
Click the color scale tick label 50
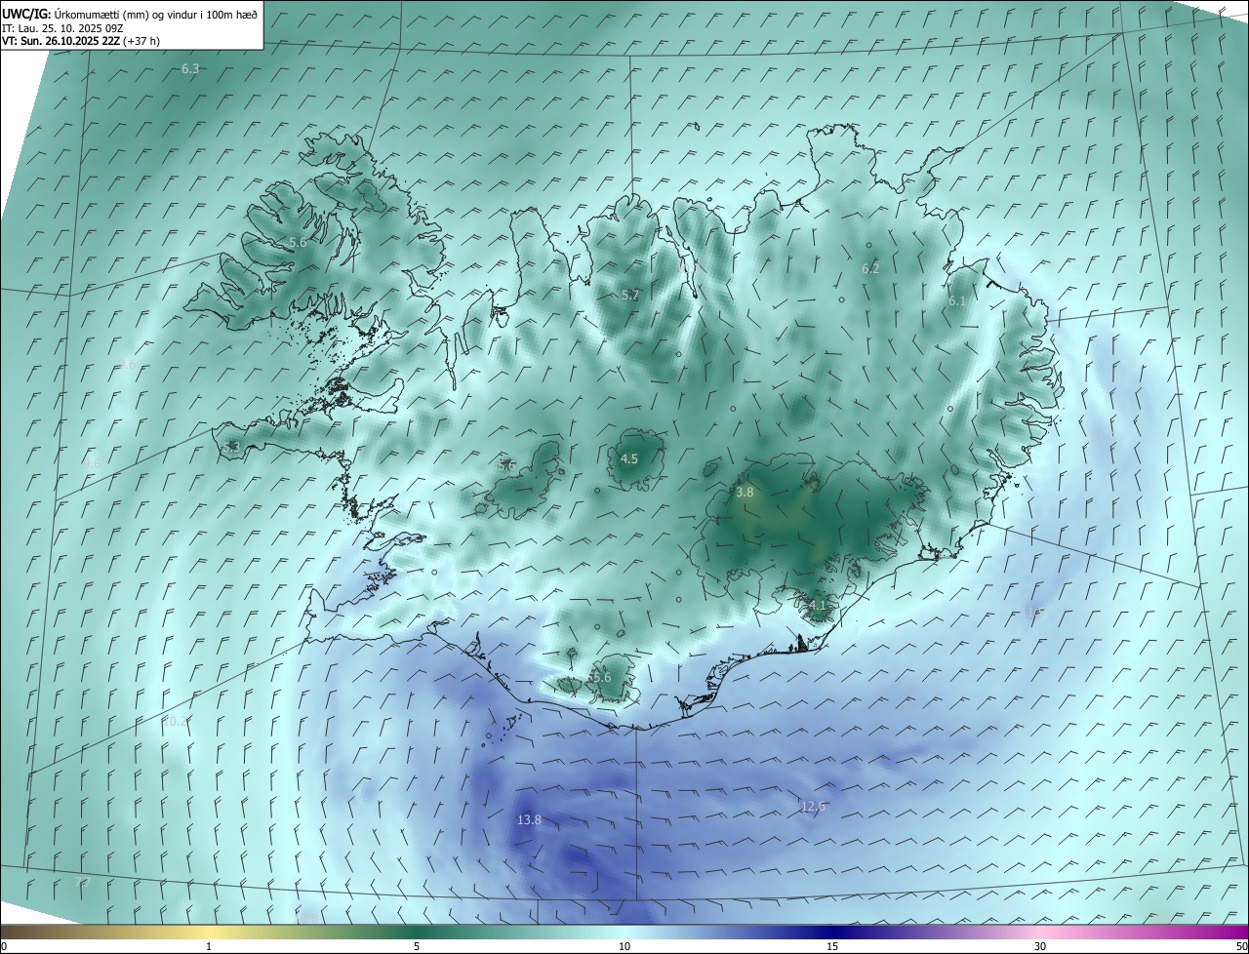(1241, 947)
